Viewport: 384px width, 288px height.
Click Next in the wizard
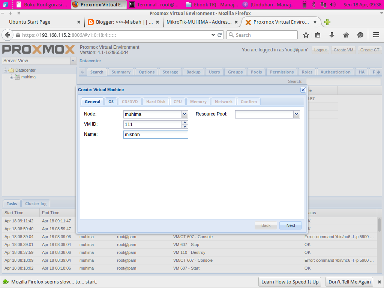291,225
